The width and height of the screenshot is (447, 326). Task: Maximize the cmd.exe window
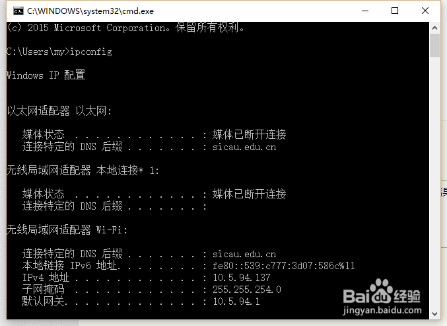395,11
